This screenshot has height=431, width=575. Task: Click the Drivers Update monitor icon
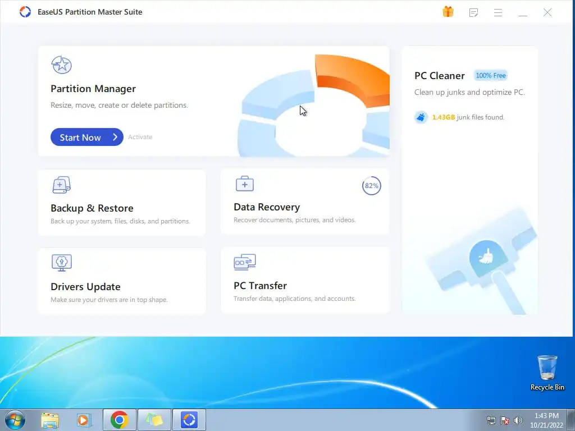62,263
